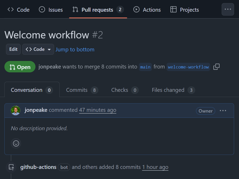Click jonpeake's avatar picture
Screen dimensions: 239x179
(16, 110)
